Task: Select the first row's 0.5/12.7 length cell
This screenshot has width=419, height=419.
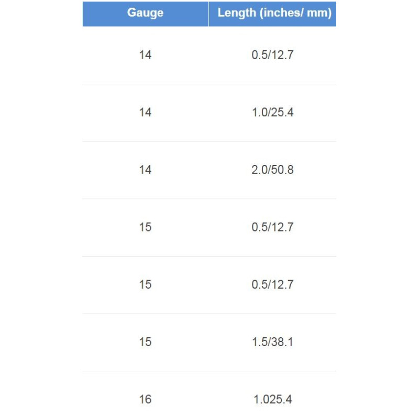Action: [x=272, y=55]
